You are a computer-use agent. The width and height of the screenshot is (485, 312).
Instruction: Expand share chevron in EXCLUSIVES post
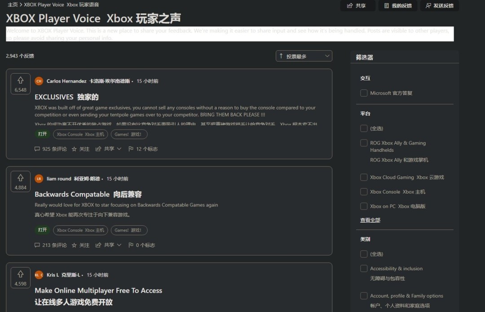tap(119, 149)
